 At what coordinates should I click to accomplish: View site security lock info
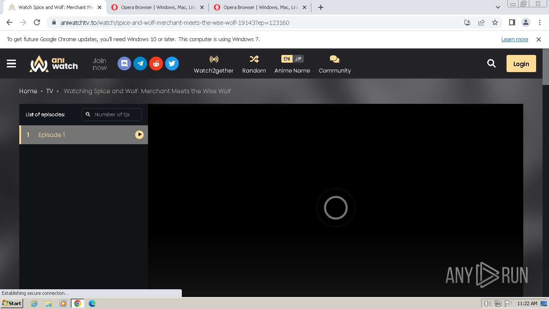coord(54,23)
